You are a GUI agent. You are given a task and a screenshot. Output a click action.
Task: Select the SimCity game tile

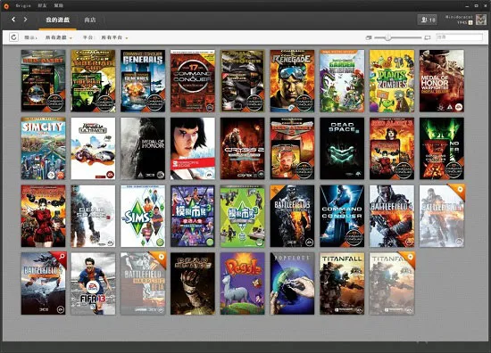point(43,149)
